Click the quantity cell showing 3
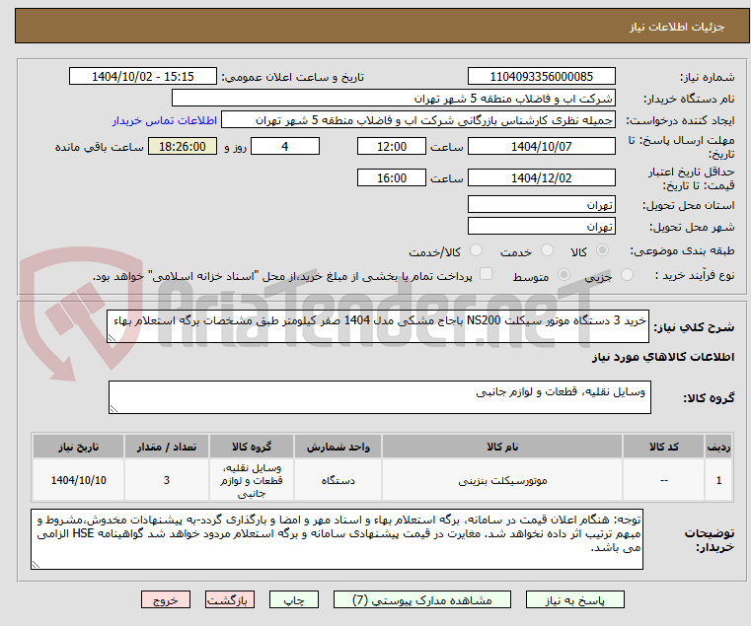 click(167, 480)
